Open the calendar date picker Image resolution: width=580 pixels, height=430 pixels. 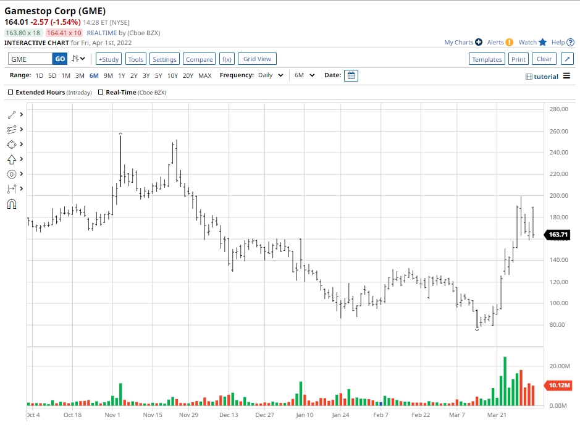[351, 75]
